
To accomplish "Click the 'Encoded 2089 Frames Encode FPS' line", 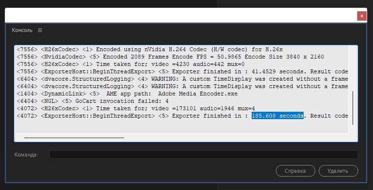I will click(170, 57).
